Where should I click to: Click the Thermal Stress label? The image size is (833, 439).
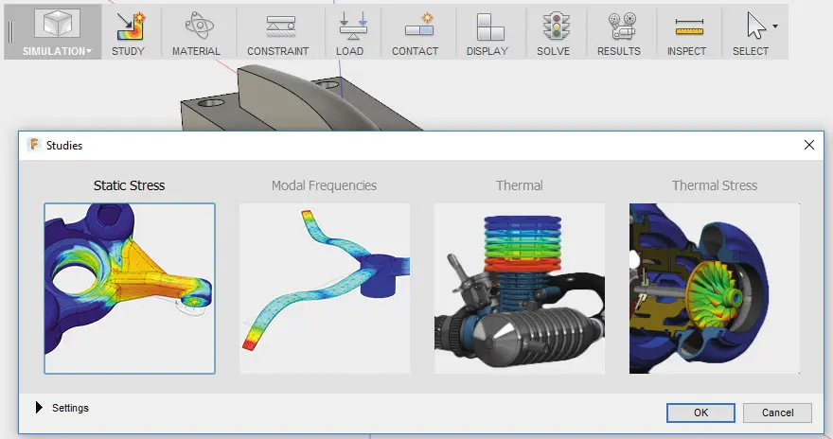coord(715,185)
